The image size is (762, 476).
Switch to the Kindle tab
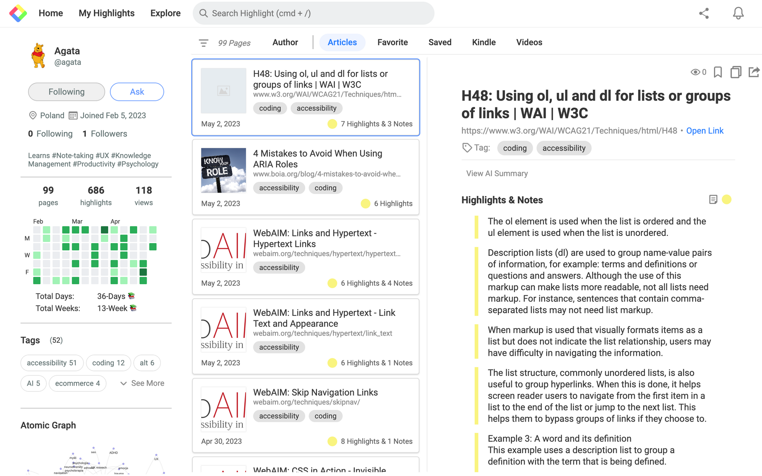click(x=483, y=42)
